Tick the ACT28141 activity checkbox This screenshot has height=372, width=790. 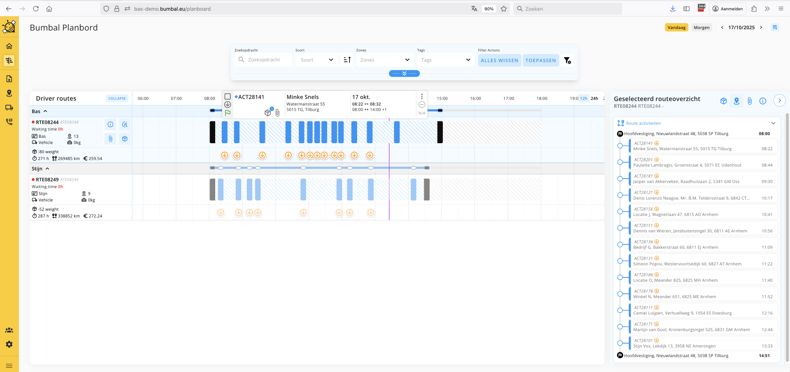point(228,97)
